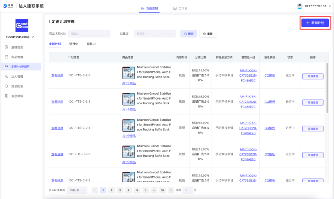The width and height of the screenshot is (334, 199).
Task: Click the 达人管理 sidebar icon
Action: tap(6, 76)
